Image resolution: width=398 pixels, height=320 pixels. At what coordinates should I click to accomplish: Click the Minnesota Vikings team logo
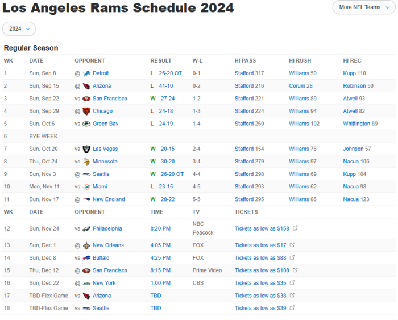click(86, 162)
